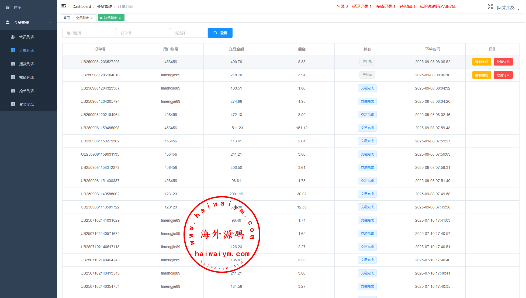This screenshot has width=526, height=298.
Task: Click the 资金明细 grid icon in sidebar
Action: click(x=13, y=104)
